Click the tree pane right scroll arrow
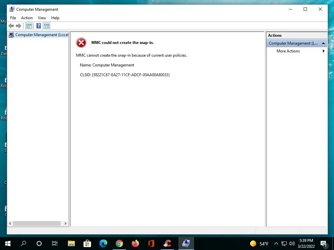 [x=65, y=223]
